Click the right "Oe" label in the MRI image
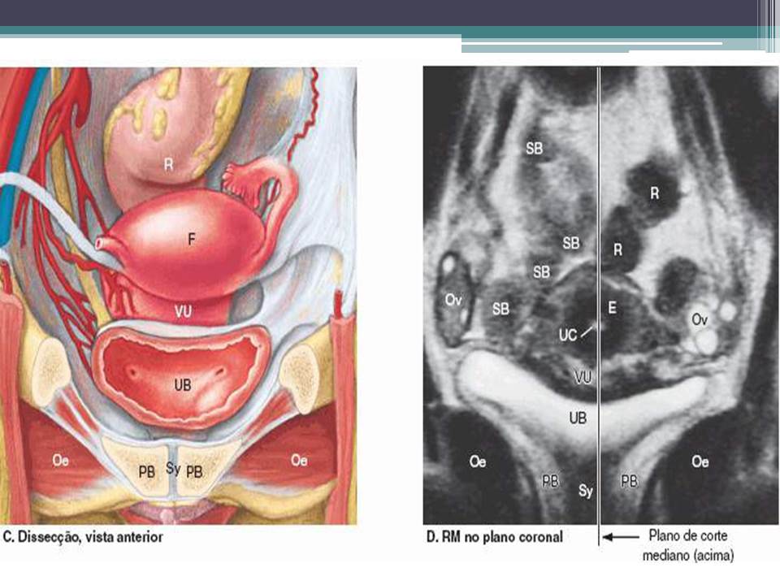The image size is (780, 585). [700, 462]
